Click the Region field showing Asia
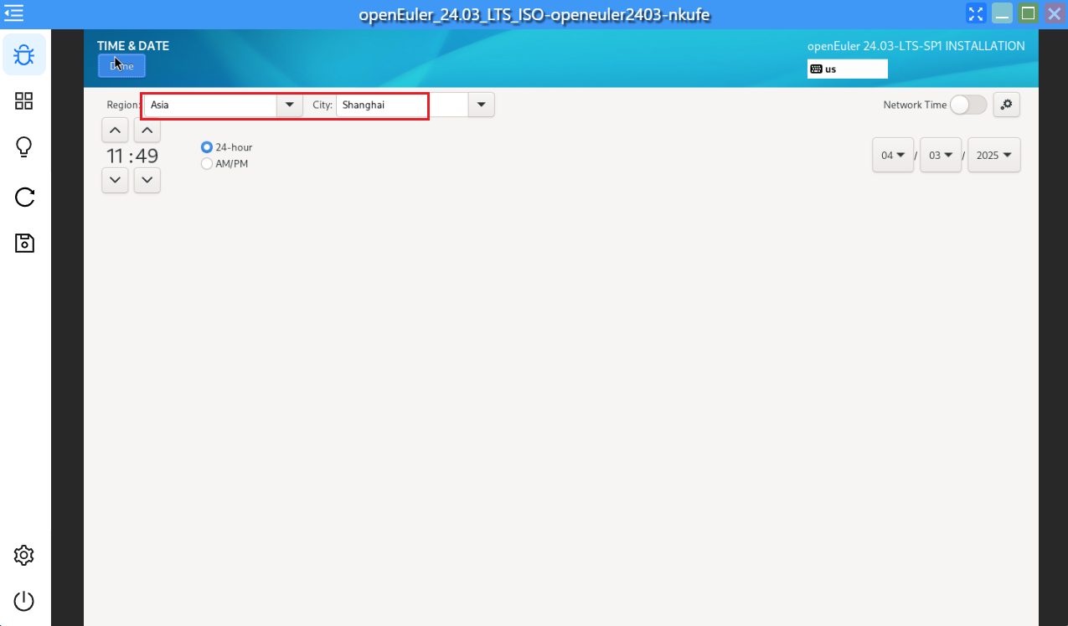This screenshot has width=1068, height=626. [x=211, y=105]
